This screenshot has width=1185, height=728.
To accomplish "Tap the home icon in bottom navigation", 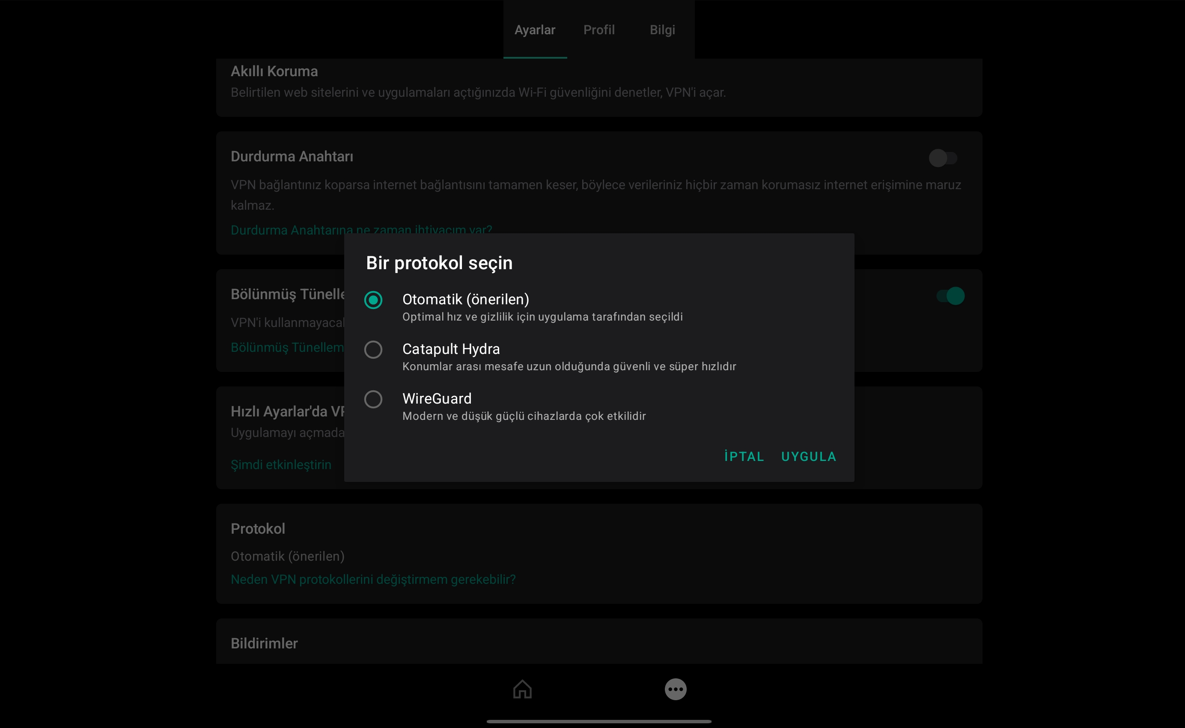I will [522, 689].
